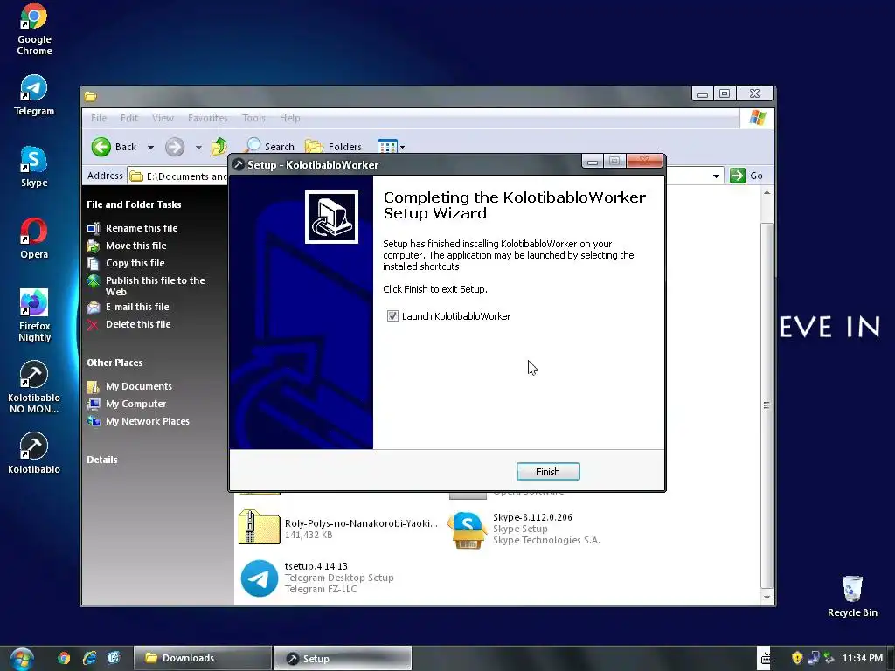Uncheck Launch KolotibabloWorker checkbox
This screenshot has width=895, height=671.
tap(392, 316)
